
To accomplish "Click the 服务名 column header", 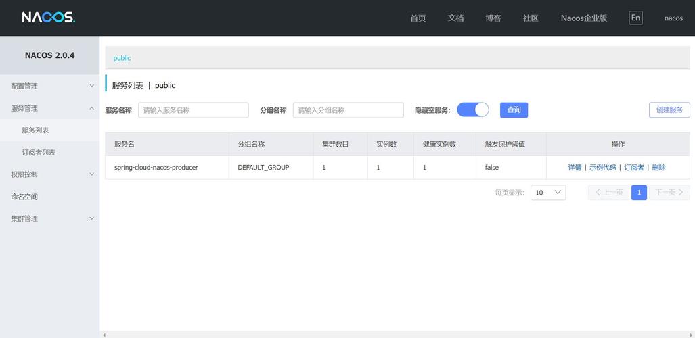I will pos(167,144).
